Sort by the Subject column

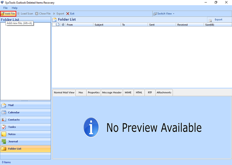click(x=107, y=25)
